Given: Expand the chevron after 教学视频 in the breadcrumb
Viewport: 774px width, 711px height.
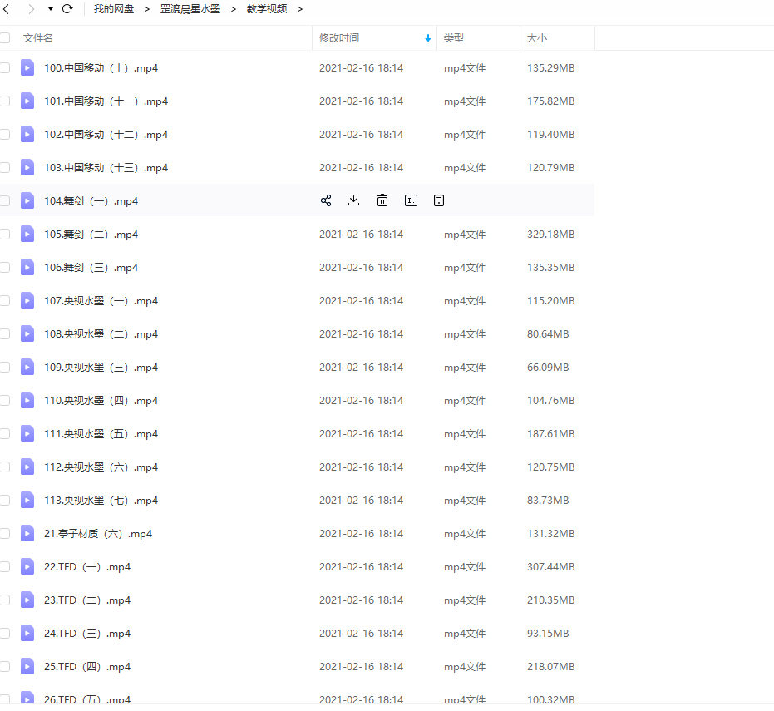Looking at the screenshot, I should [299, 9].
